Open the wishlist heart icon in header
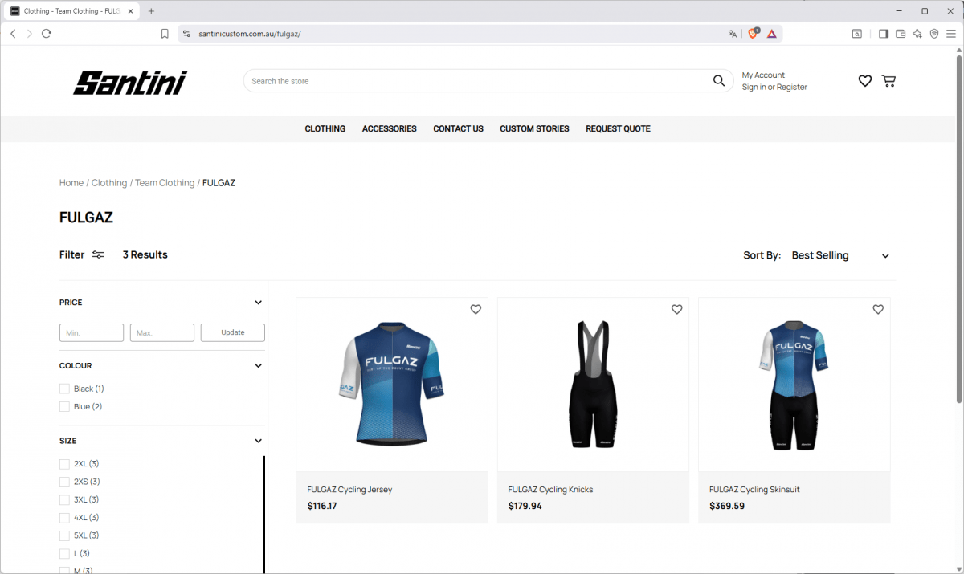Viewport: 964px width, 574px height. click(x=864, y=81)
